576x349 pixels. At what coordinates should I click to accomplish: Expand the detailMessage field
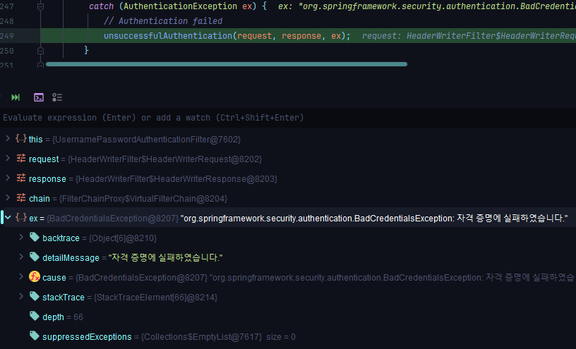click(20, 257)
